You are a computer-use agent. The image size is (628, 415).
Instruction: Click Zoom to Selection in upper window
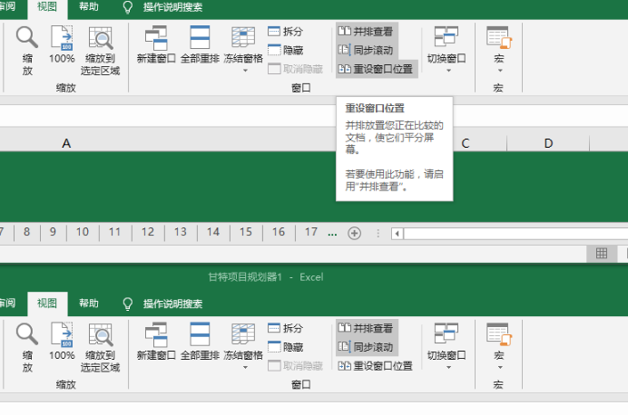[100, 51]
